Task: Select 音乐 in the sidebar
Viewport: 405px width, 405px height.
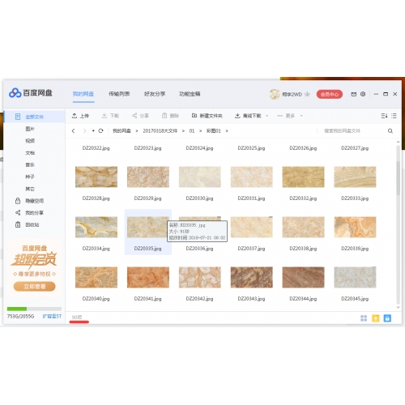Action: (30, 164)
